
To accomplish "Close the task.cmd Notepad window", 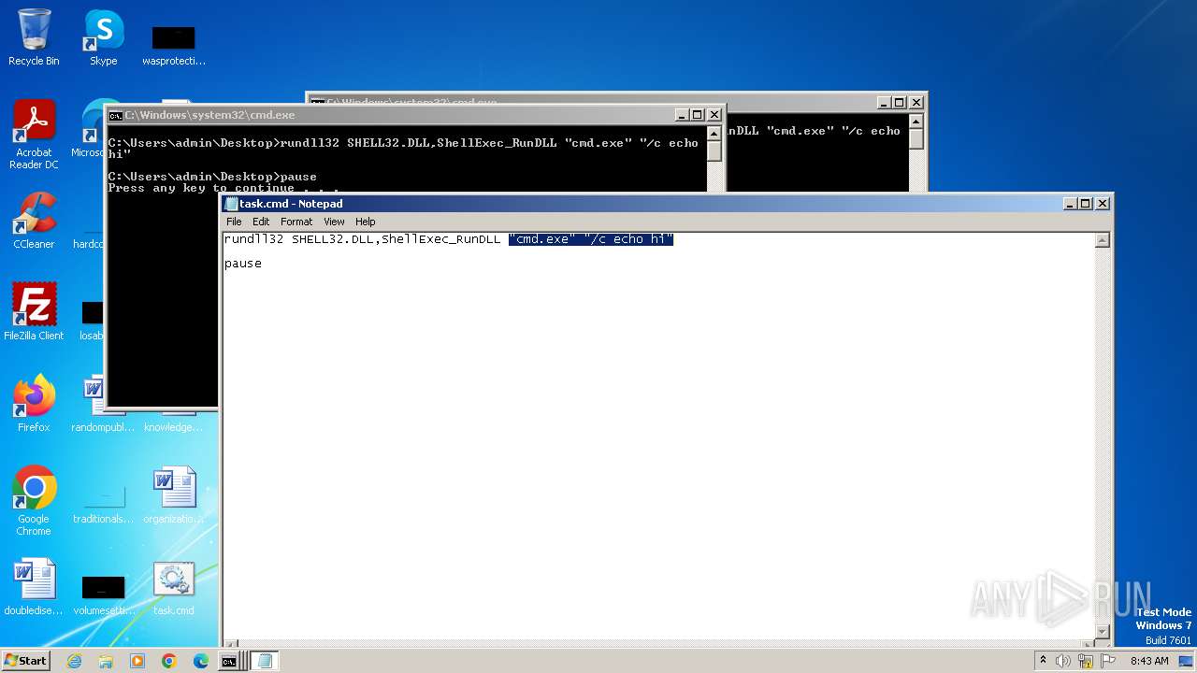I will [x=1103, y=203].
